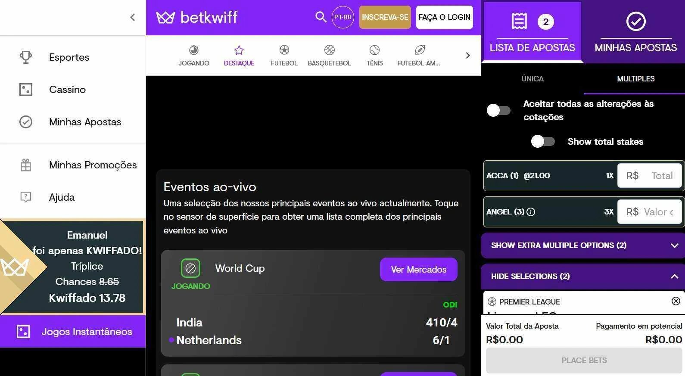Screen dimensions: 685x376
Task: Click the ACCA stake input field
Action: (x=650, y=176)
